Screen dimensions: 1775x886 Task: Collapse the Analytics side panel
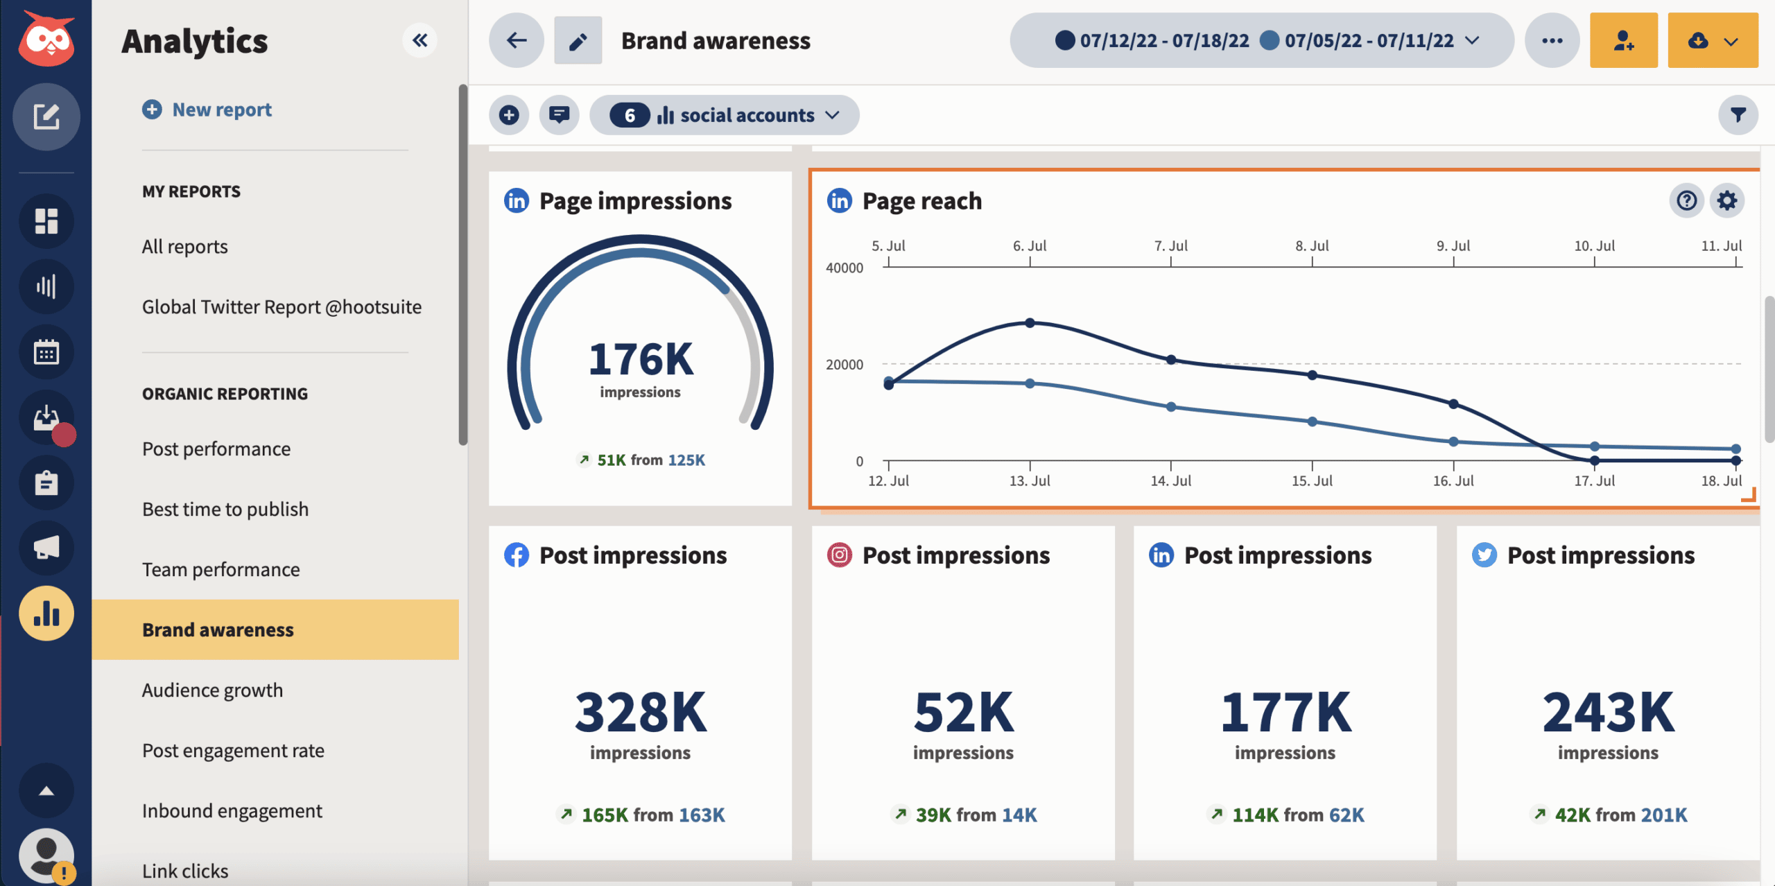click(419, 40)
